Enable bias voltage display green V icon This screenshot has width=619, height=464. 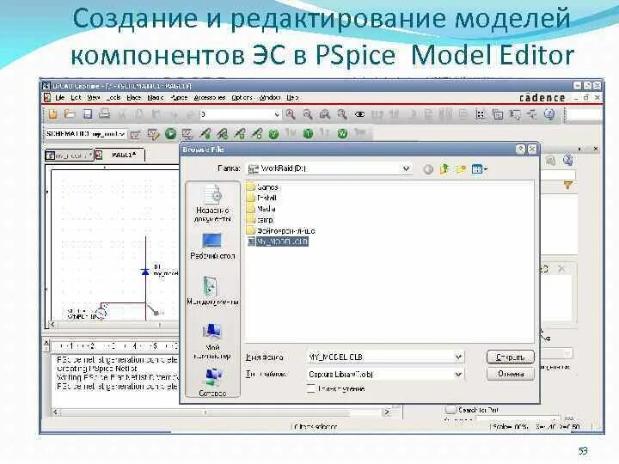(x=273, y=134)
